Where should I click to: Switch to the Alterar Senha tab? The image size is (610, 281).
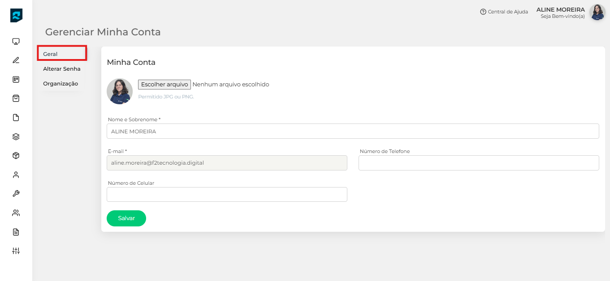coord(62,69)
